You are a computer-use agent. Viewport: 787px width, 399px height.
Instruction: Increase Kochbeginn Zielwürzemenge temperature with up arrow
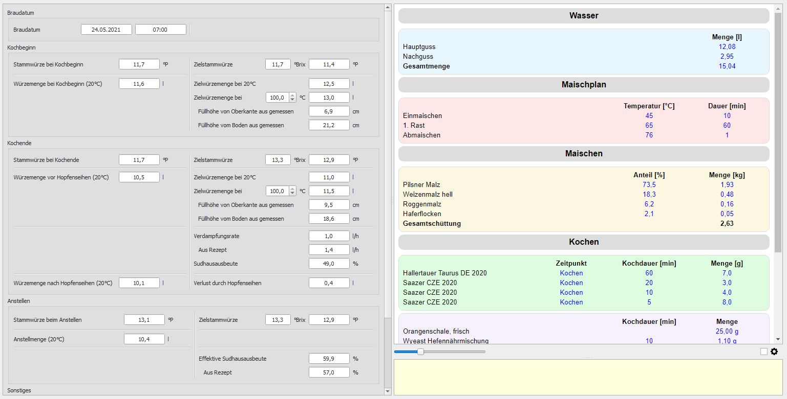(x=292, y=95)
